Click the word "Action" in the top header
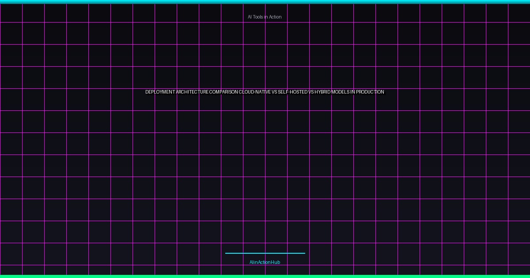This screenshot has height=278, width=530. tap(275, 17)
